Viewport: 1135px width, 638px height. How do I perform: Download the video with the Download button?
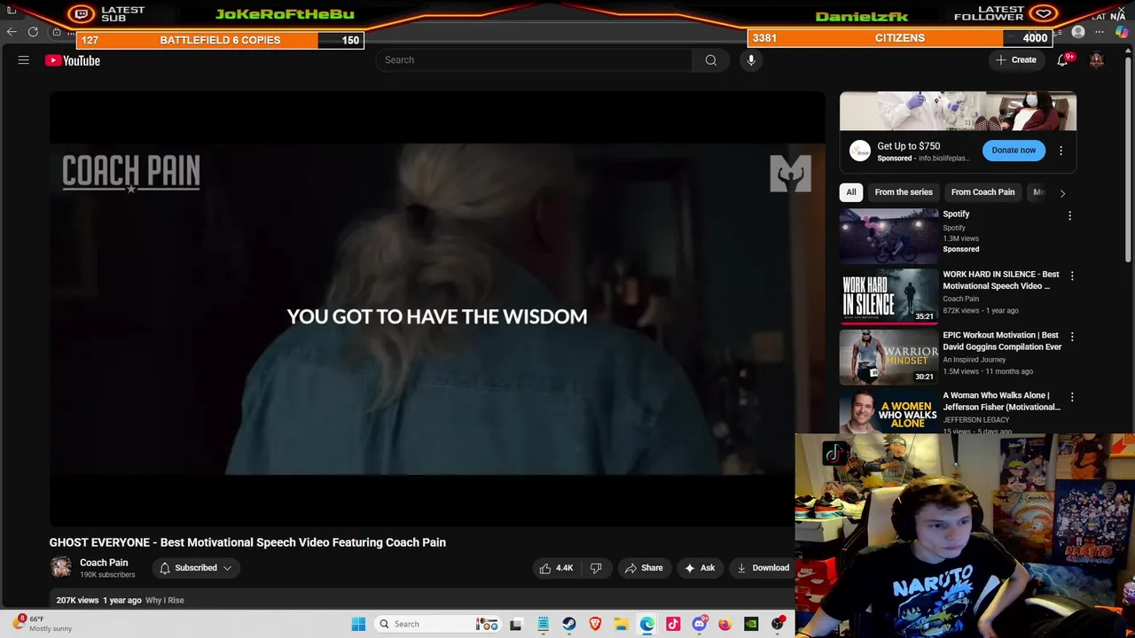[762, 568]
